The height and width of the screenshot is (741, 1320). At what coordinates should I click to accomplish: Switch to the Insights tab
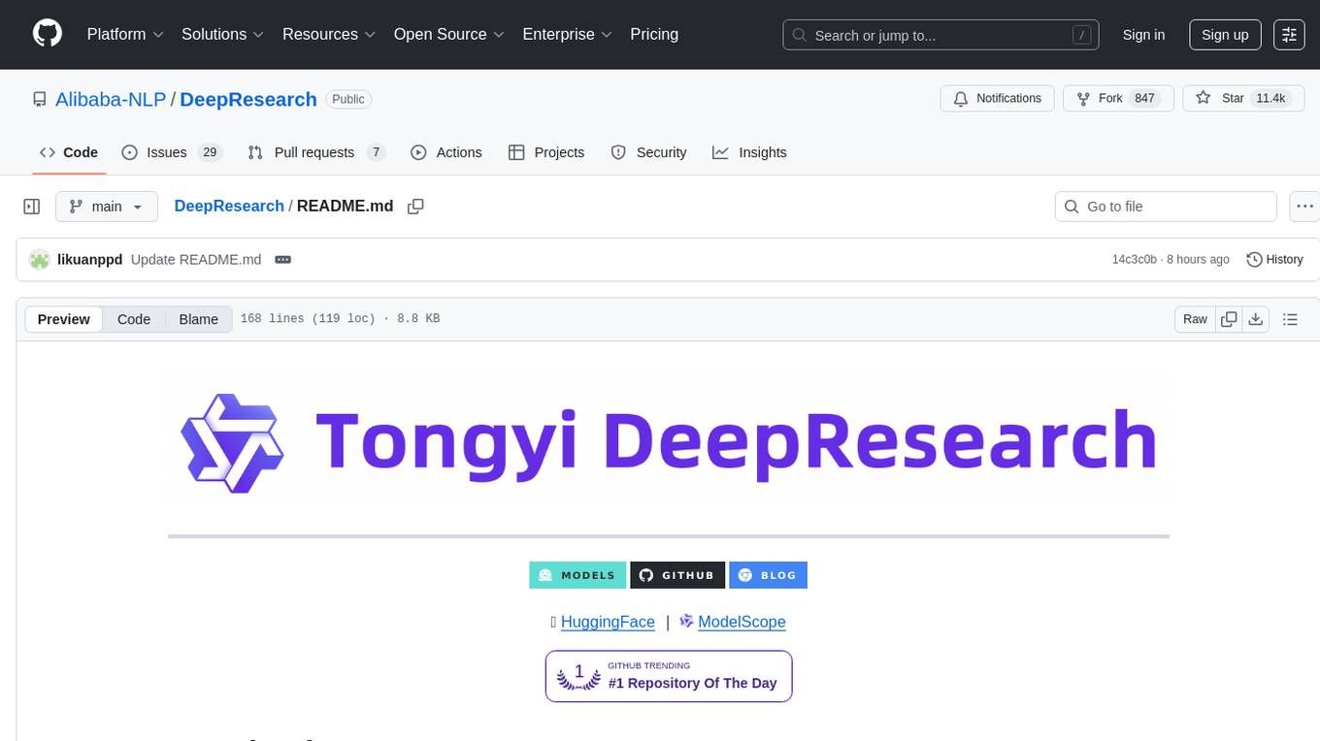[749, 152]
